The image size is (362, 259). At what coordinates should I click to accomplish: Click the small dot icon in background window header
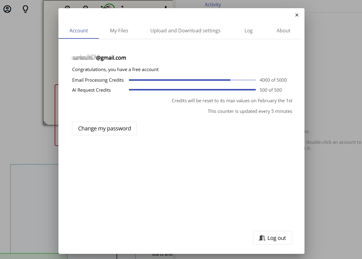coord(123,7)
